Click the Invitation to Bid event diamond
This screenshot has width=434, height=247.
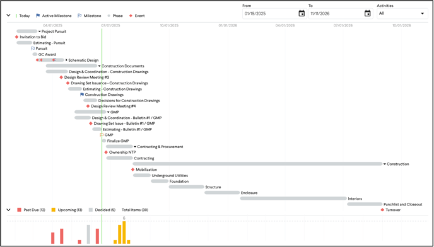tap(16, 37)
